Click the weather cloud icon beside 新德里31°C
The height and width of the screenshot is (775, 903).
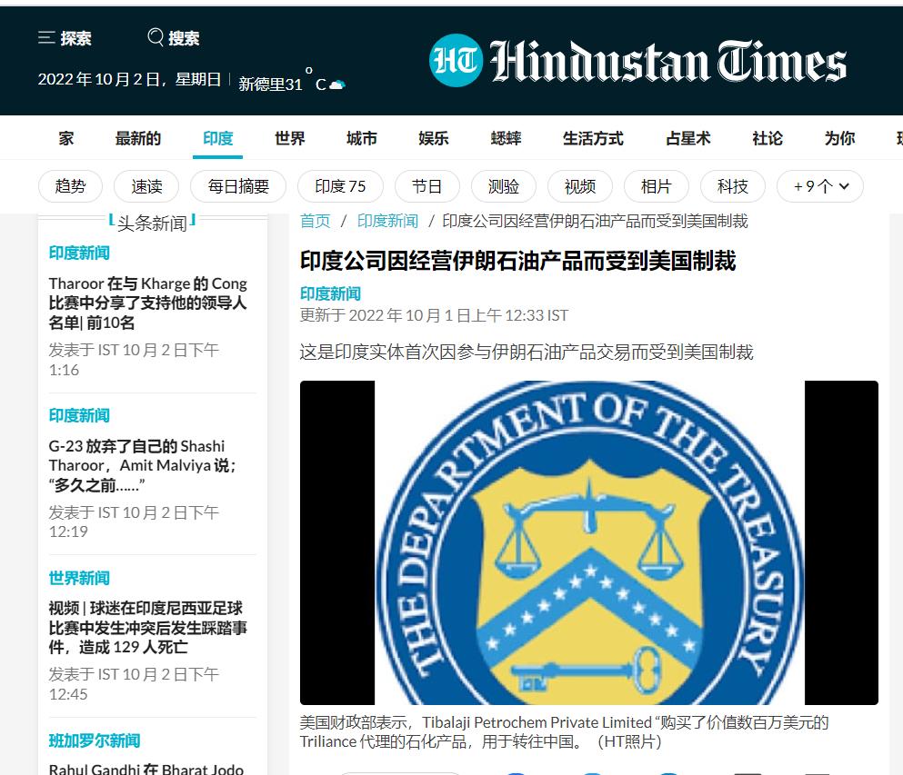[x=337, y=82]
